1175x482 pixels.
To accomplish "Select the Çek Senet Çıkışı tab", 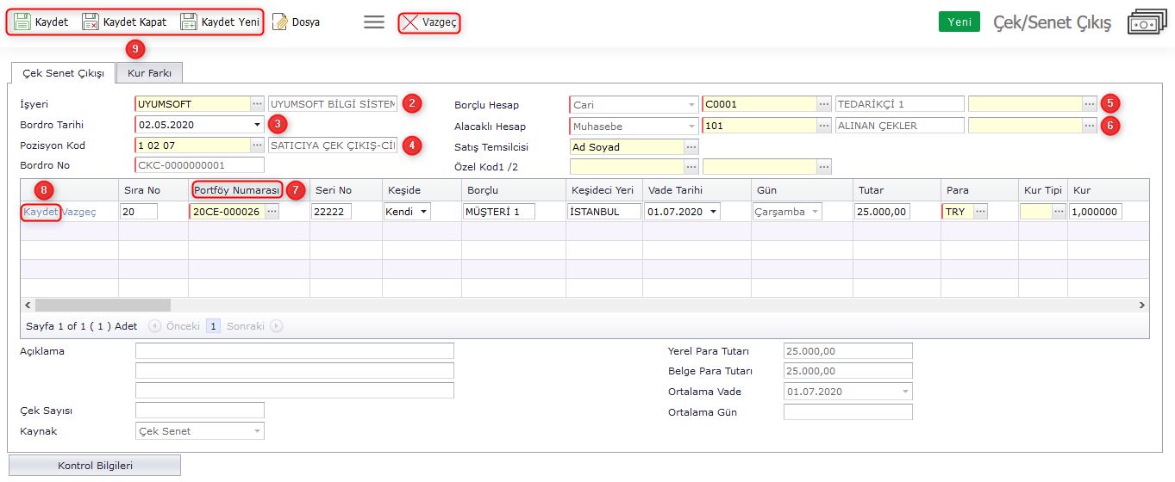I will coord(63,73).
